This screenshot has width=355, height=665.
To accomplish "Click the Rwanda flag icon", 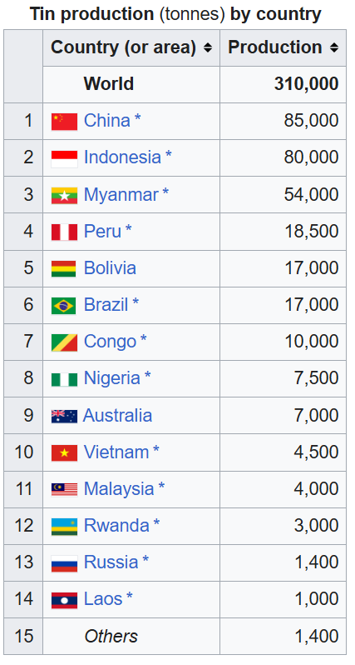I will (64, 527).
